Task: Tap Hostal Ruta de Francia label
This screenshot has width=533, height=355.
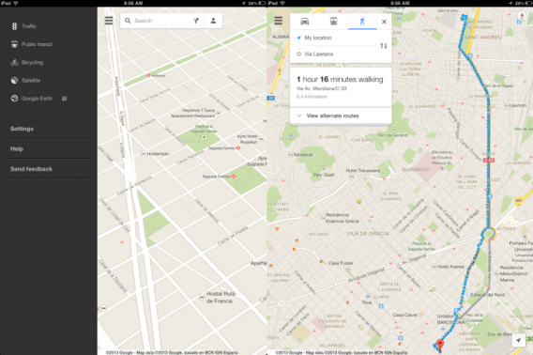Action: coord(221,297)
